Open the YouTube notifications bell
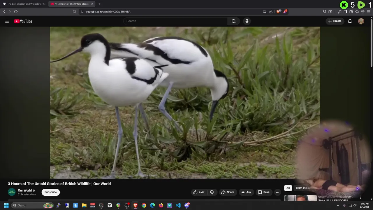Image resolution: width=373 pixels, height=210 pixels. (x=350, y=21)
